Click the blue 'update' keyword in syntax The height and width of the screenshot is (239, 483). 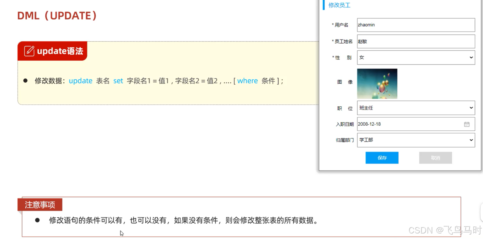[80, 81]
